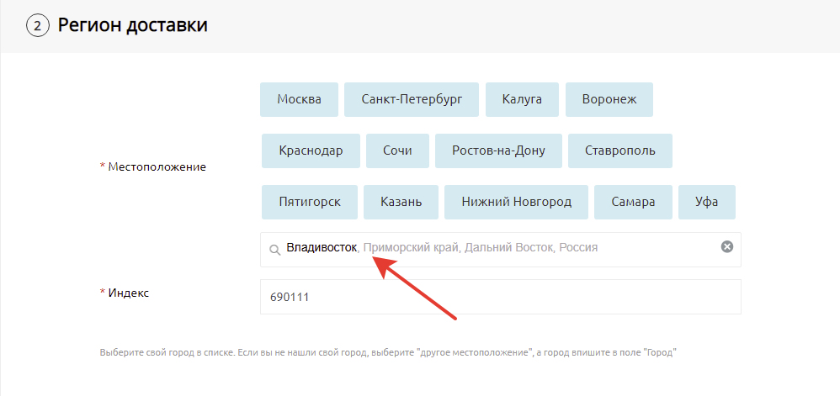Choose the Пятигорск city button
The image size is (840, 396).
(310, 203)
